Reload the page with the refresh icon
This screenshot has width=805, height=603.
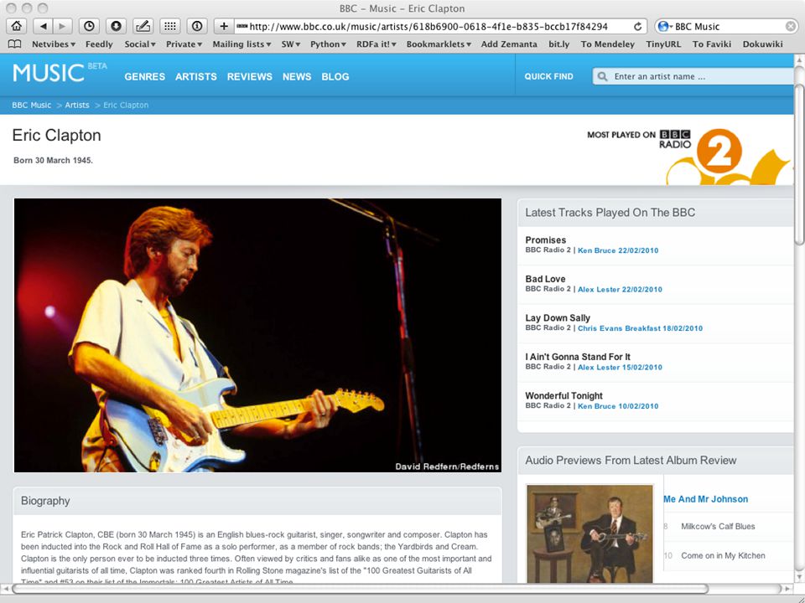[637, 27]
